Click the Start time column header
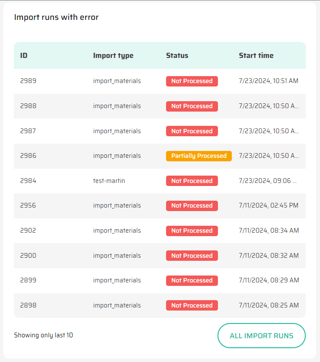 coord(256,55)
